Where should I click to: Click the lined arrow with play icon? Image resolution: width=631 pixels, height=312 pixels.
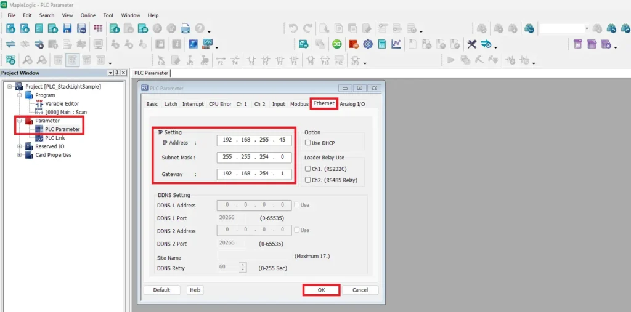click(x=39, y=44)
